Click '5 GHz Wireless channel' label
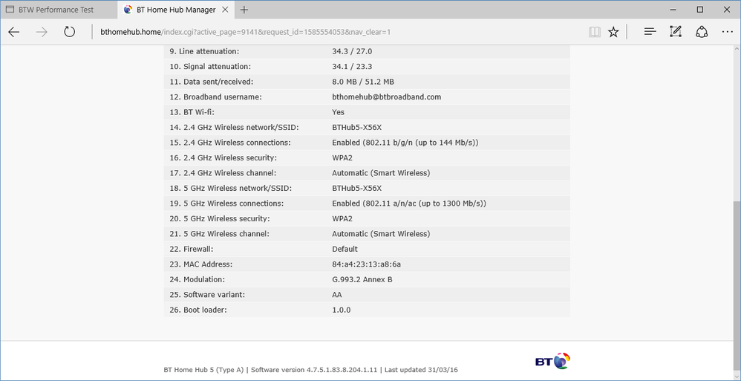The image size is (741, 381). click(x=220, y=234)
